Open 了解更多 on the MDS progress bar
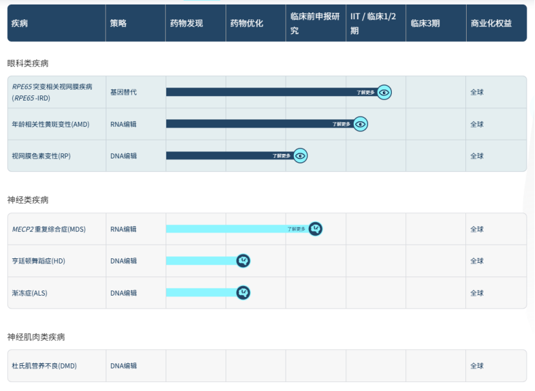The height and width of the screenshot is (391, 535). 297,229
